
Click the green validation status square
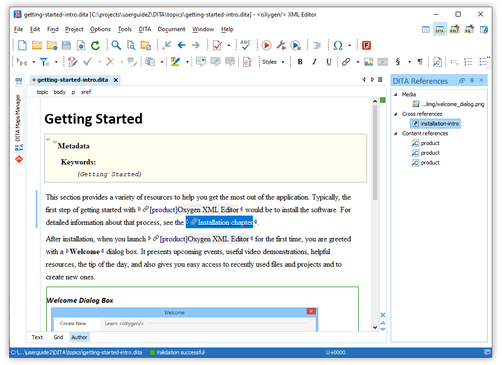click(383, 100)
